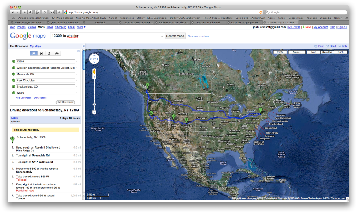Reload the page with the refresh icon
357x213 pixels.
(x=45, y=12)
